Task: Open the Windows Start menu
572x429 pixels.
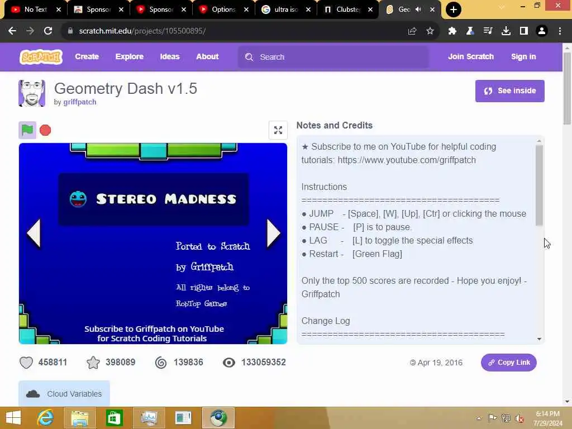Action: 13,418
